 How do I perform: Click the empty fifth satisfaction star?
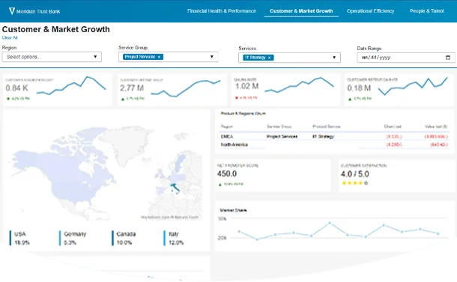(366, 183)
